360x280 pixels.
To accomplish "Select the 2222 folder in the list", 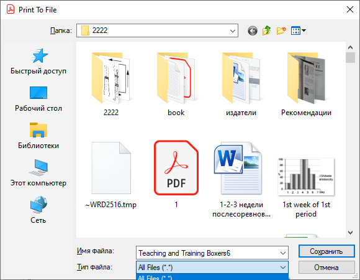I will click(111, 85).
